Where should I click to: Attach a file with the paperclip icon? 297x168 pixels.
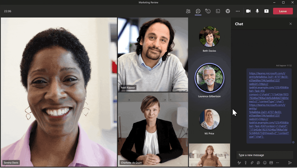tap(252, 163)
